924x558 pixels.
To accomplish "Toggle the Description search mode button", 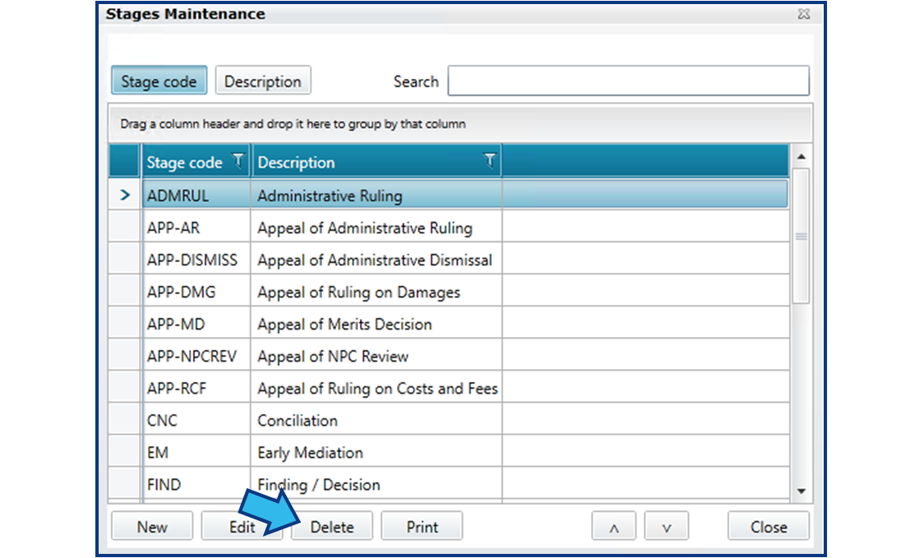I will coord(263,81).
